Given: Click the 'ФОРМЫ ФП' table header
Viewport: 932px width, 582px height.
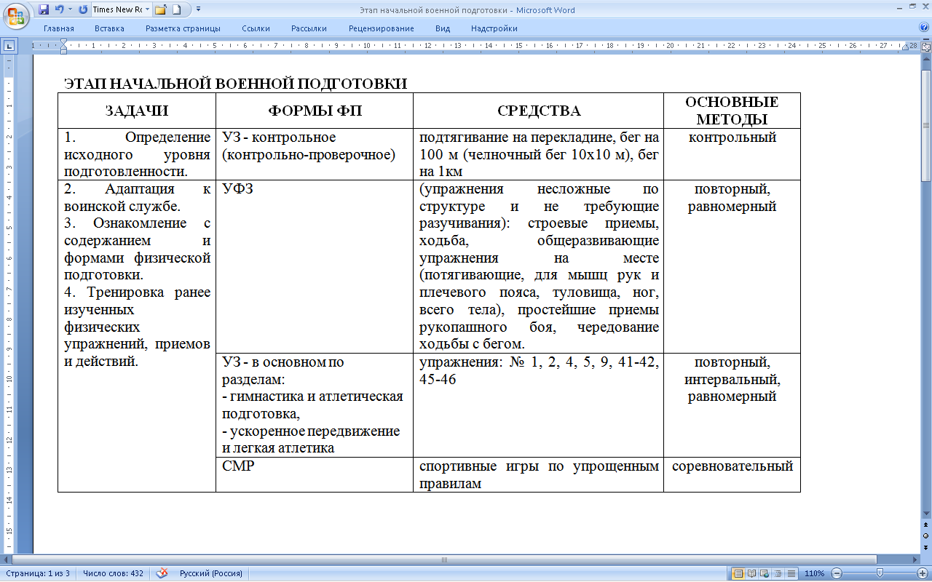Looking at the screenshot, I should click(x=315, y=111).
